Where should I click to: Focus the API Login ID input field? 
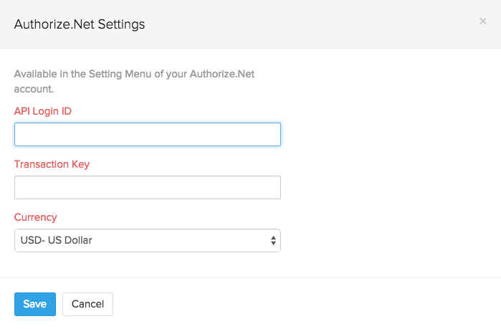pyautogui.click(x=147, y=135)
